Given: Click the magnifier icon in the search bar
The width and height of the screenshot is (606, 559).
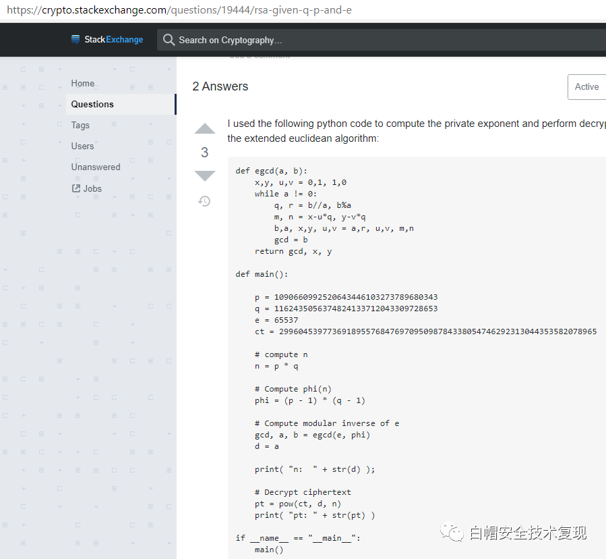Looking at the screenshot, I should (169, 40).
